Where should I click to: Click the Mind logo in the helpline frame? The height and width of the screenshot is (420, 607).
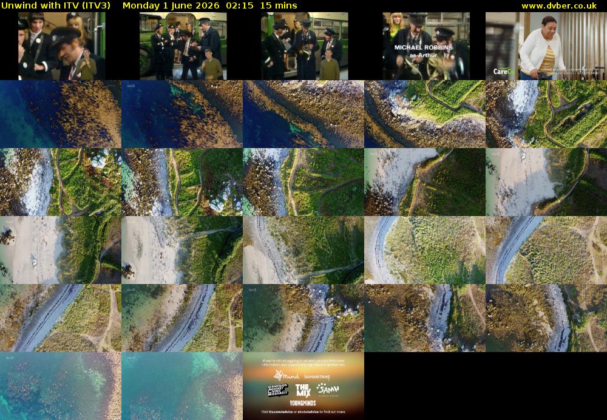(287, 376)
